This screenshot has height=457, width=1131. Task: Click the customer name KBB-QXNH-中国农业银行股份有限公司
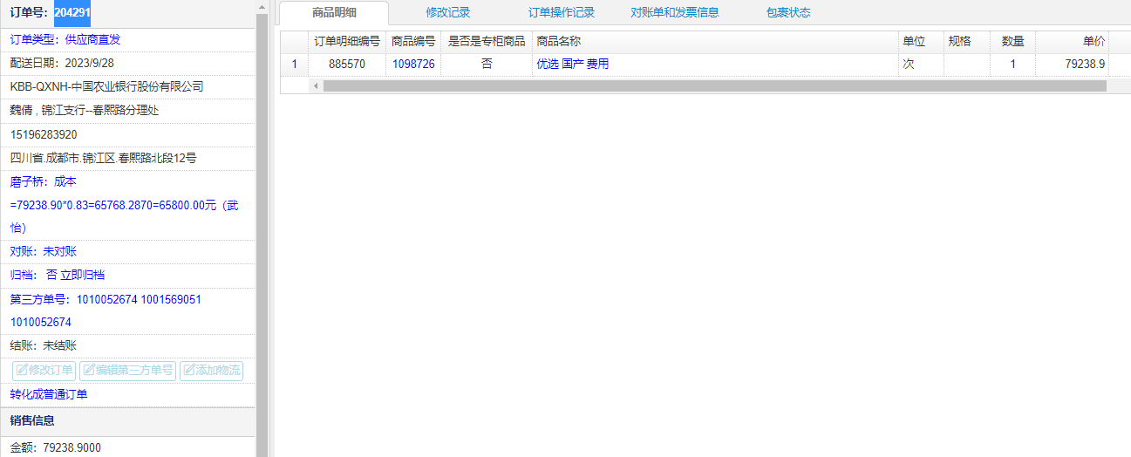[x=106, y=86]
